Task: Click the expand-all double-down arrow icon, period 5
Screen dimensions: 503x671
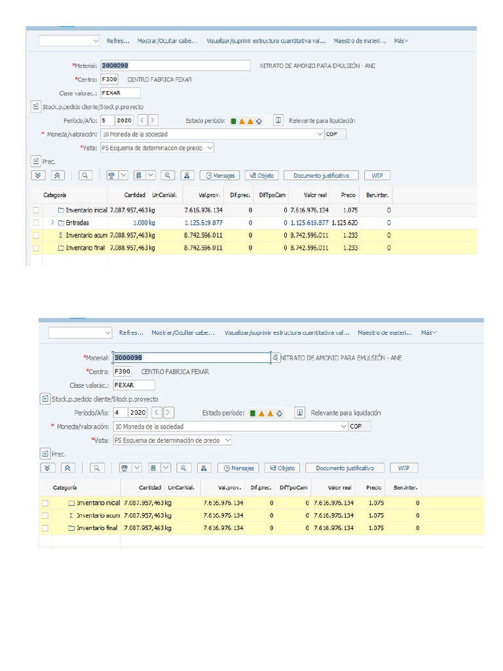Action: [38, 176]
